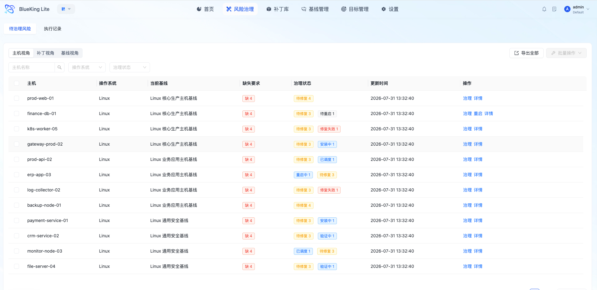Click 重启 for finance-db-01
The width and height of the screenshot is (597, 290).
(478, 114)
